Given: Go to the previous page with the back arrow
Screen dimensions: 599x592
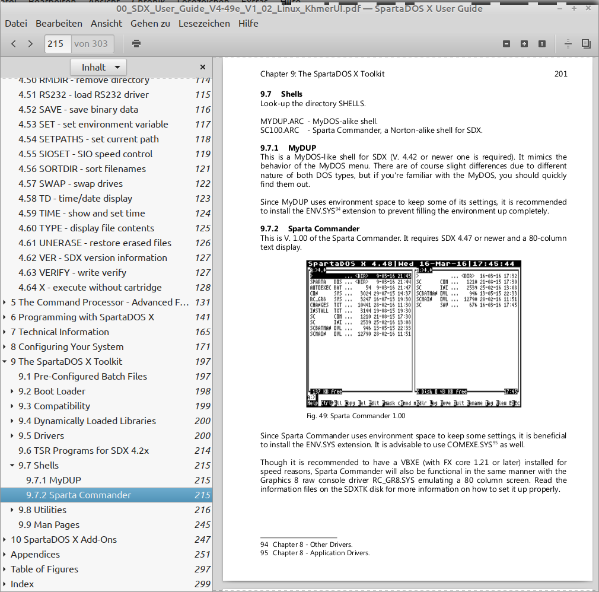Looking at the screenshot, I should coord(14,44).
